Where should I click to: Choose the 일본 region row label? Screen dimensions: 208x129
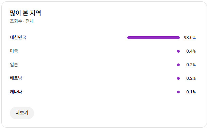pyautogui.click(x=14, y=64)
